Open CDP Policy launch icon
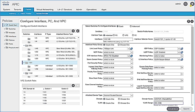Viewport: 195px width, 112px height. 182,49
